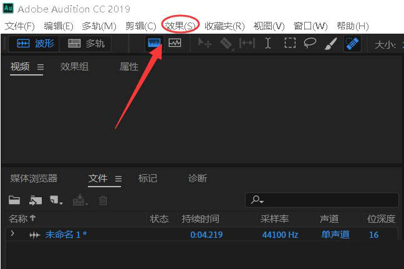Sort files by 声道 column
The image size is (404, 269).
329,219
